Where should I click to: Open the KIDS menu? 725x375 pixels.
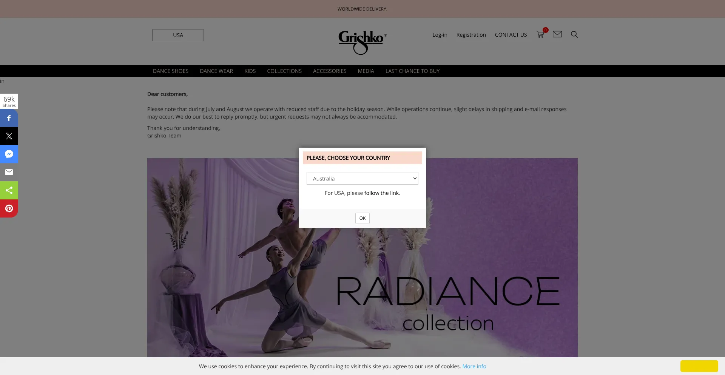pyautogui.click(x=250, y=71)
